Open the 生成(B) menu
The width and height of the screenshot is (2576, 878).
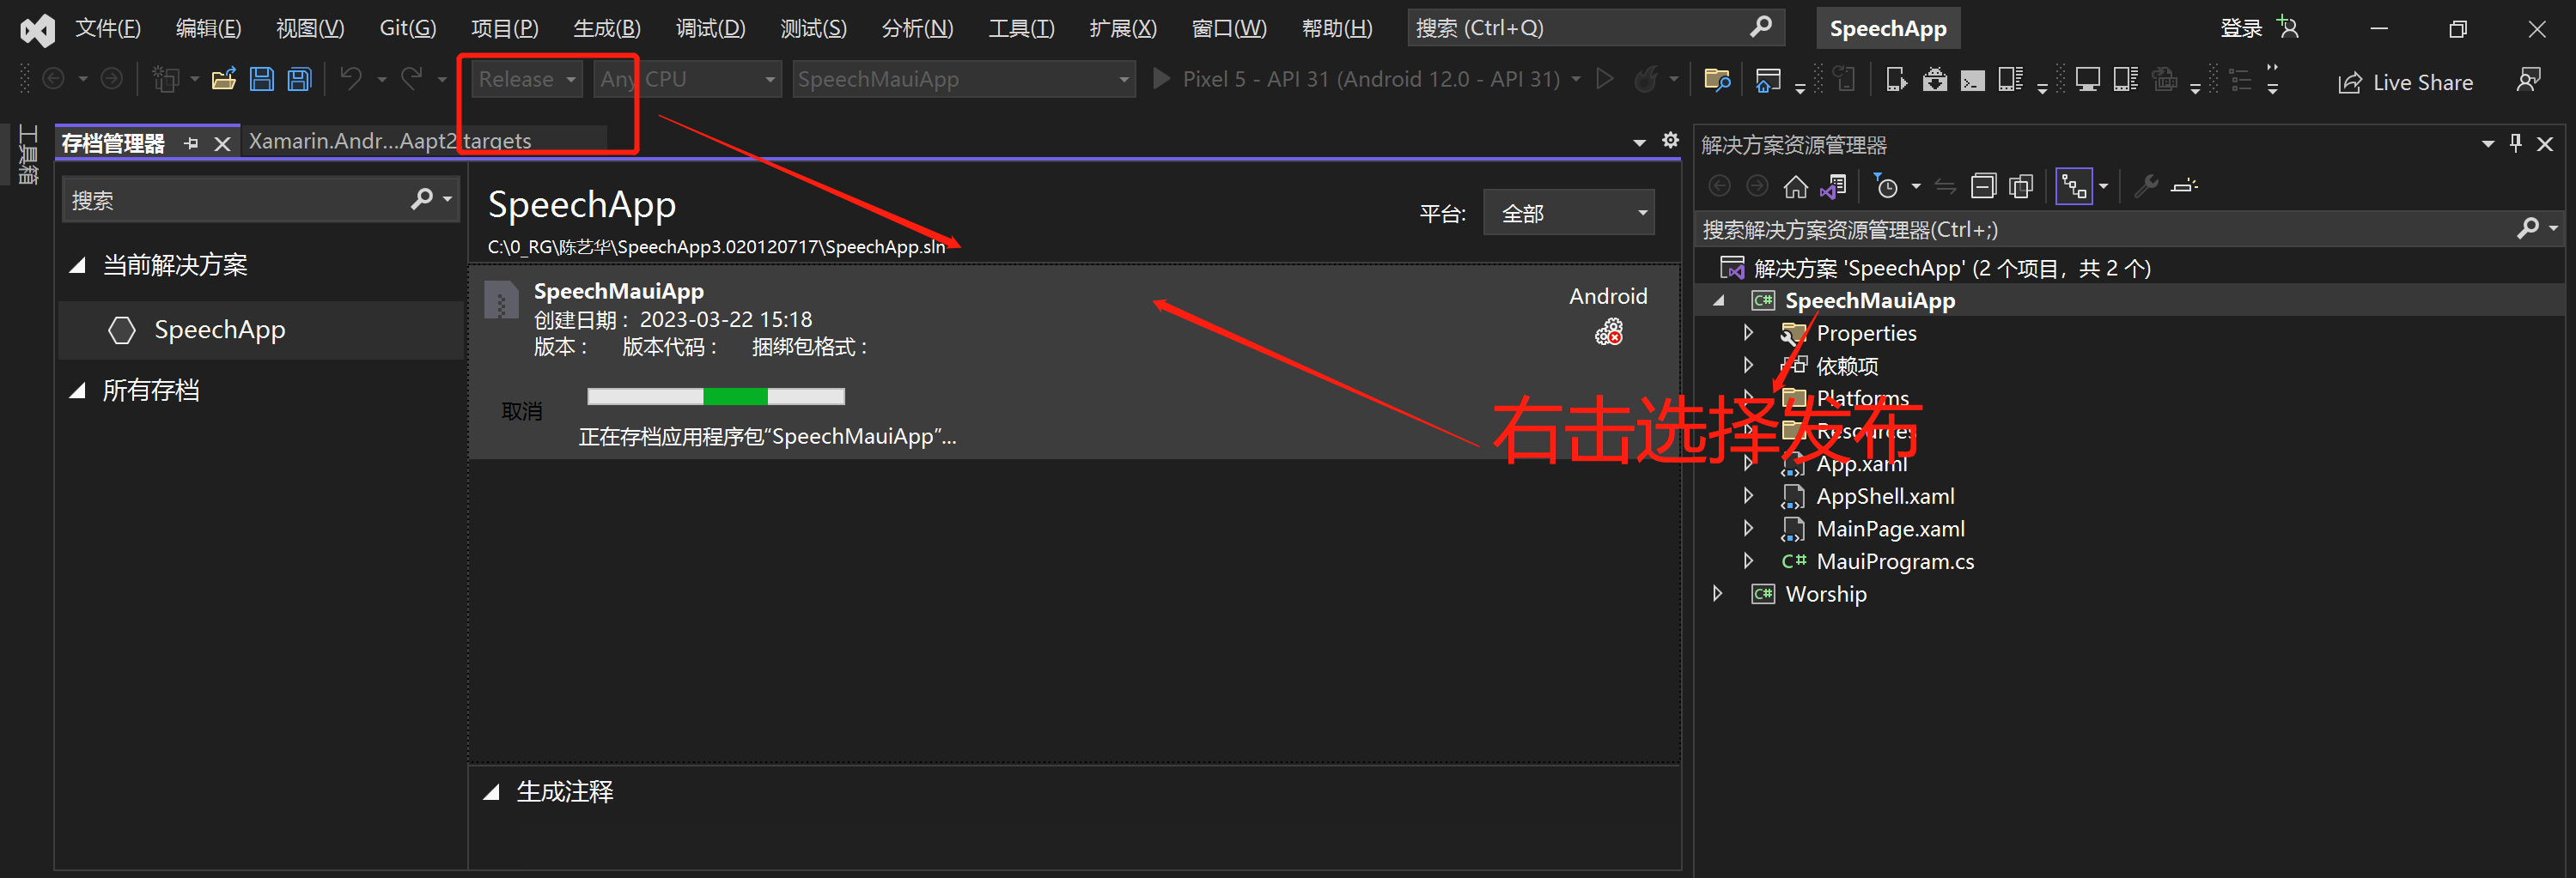point(607,28)
